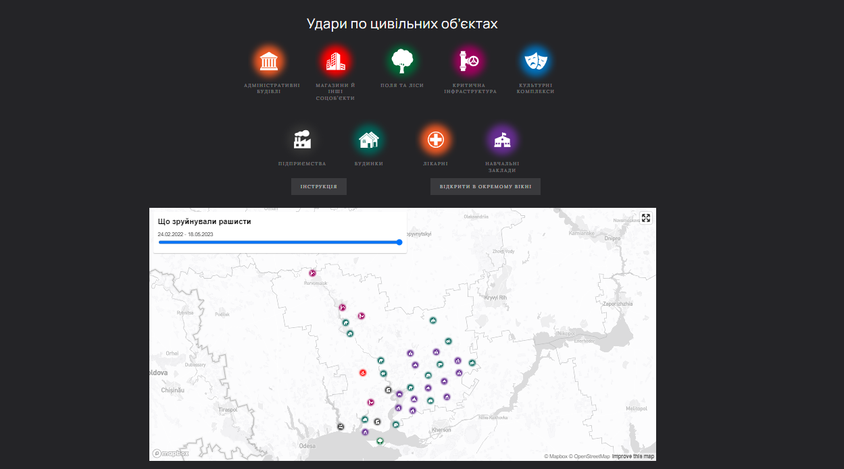The image size is (844, 469).
Task: Click the Kryvyi Rih label on map
Action: (497, 298)
